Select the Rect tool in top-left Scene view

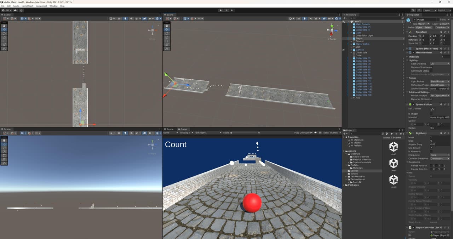pyautogui.click(x=4, y=41)
